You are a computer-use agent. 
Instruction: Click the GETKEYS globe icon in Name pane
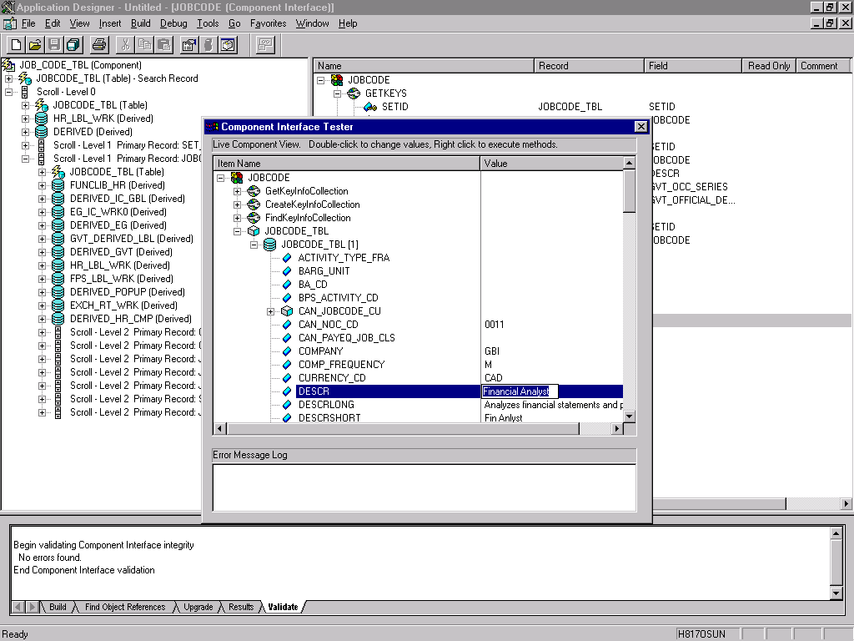pyautogui.click(x=354, y=93)
